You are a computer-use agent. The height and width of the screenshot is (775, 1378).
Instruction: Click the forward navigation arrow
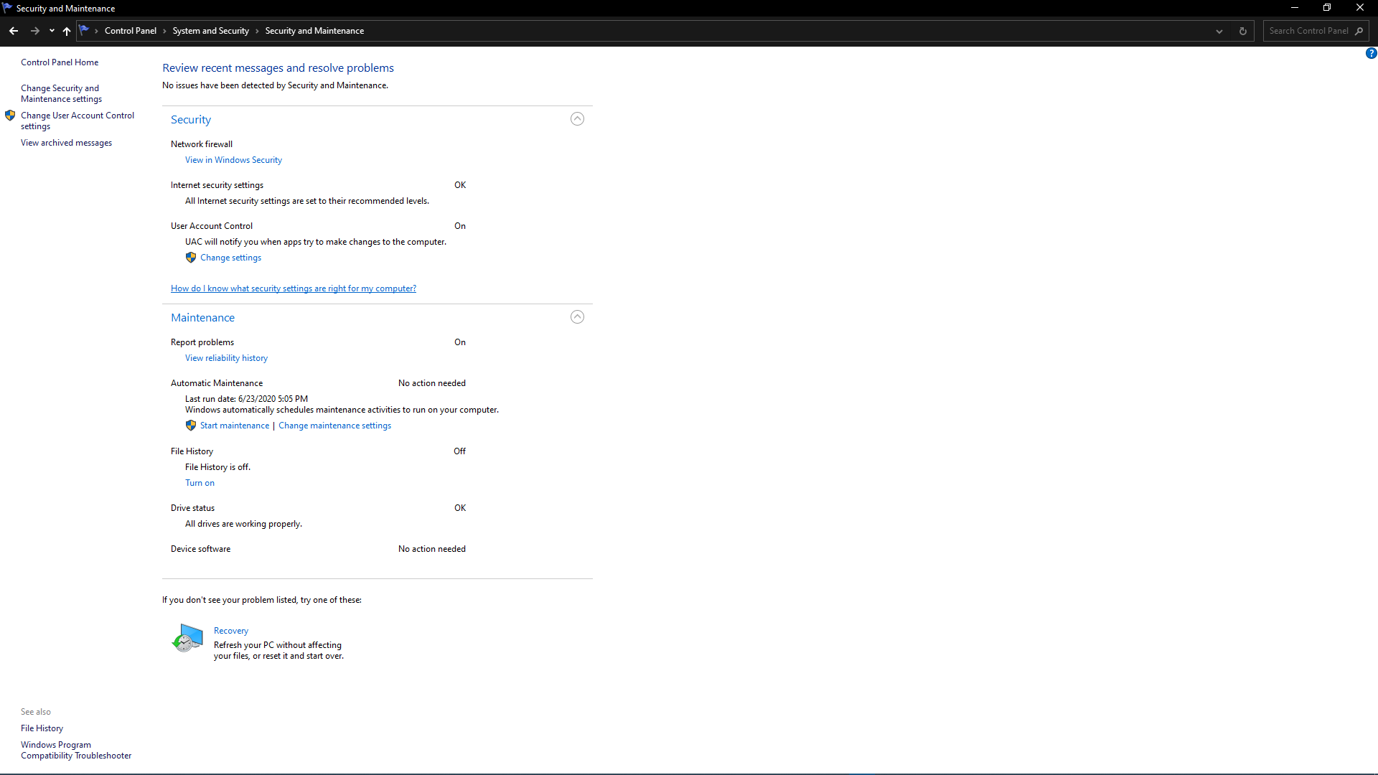[34, 31]
